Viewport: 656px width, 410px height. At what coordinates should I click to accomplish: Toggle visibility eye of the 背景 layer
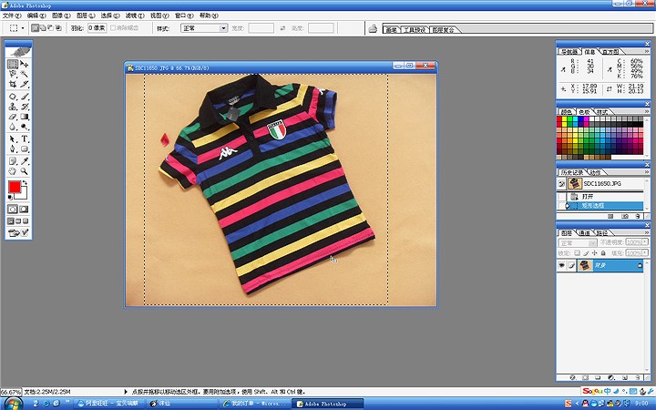561,265
